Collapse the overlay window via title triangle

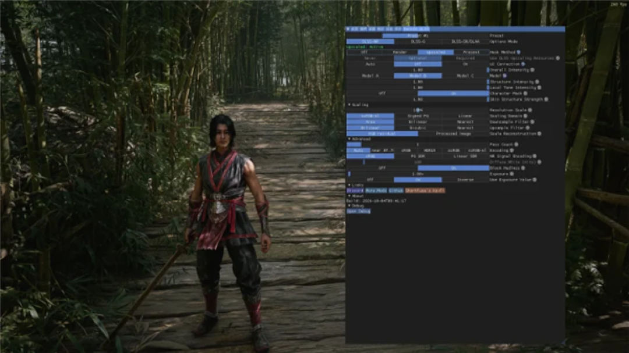[x=348, y=29]
